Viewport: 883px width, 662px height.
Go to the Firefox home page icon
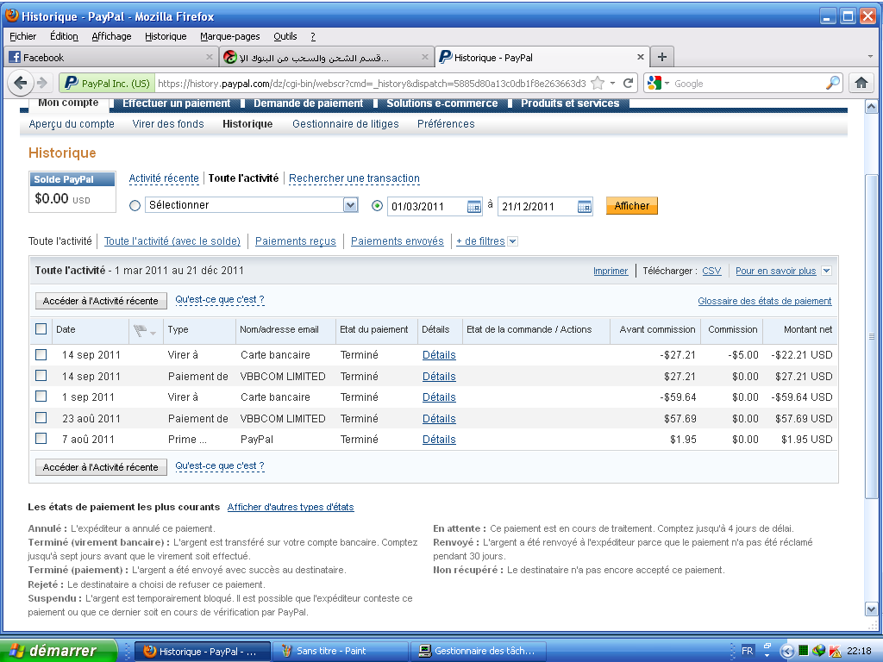pos(861,84)
